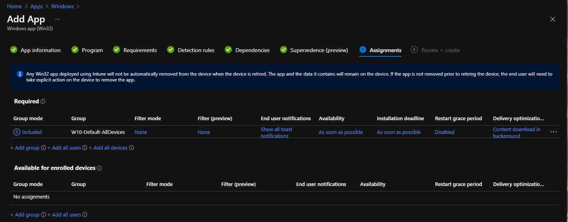568x222 pixels.
Task: Click Add group under Required section
Action: [25, 148]
